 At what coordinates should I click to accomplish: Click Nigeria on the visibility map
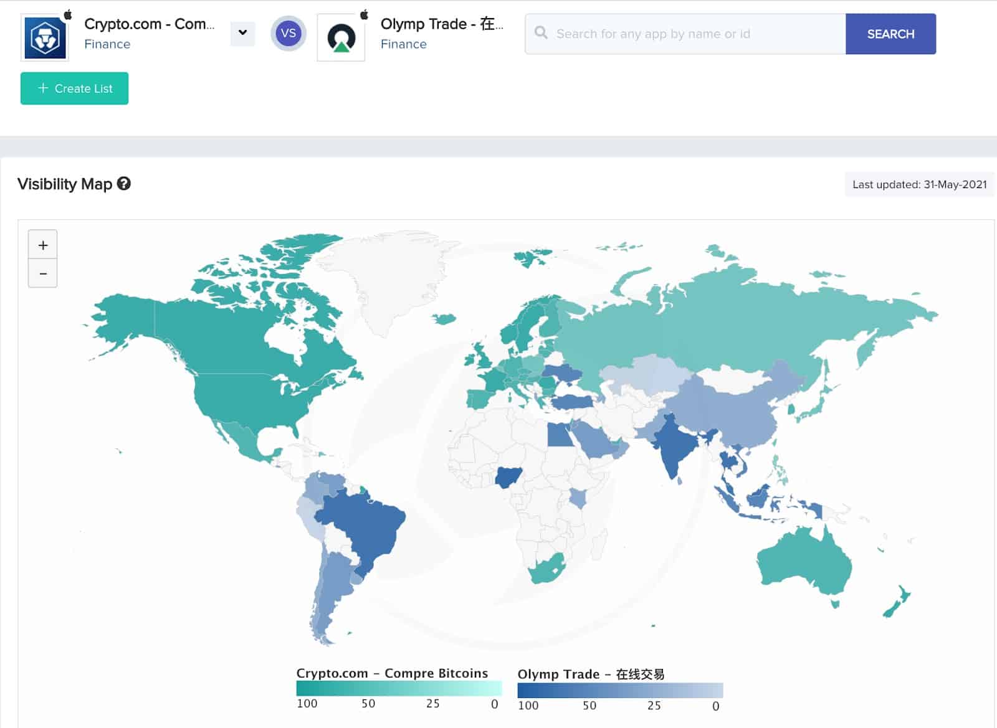point(508,478)
